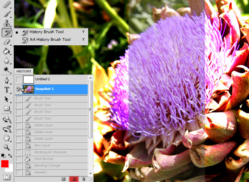249x182 pixels.
Task: Select the History Brush toolbar icon
Action: coord(6,33)
